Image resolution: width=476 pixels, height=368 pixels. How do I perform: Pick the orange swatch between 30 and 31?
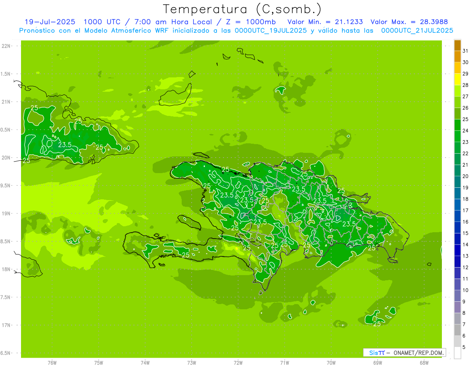pyautogui.click(x=457, y=57)
